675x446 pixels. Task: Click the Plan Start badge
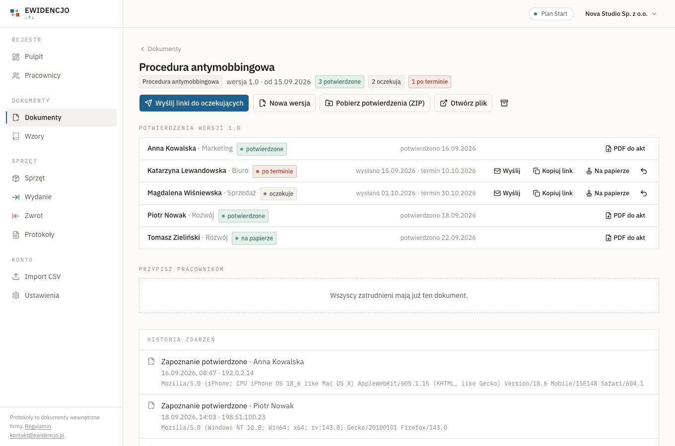tap(551, 14)
